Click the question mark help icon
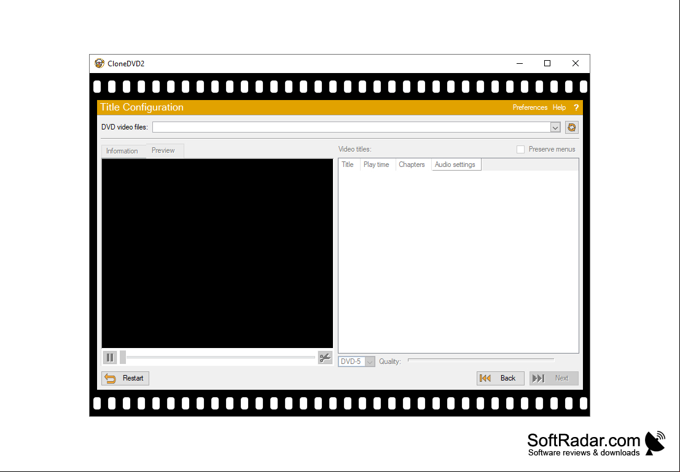680x472 pixels. coord(576,107)
